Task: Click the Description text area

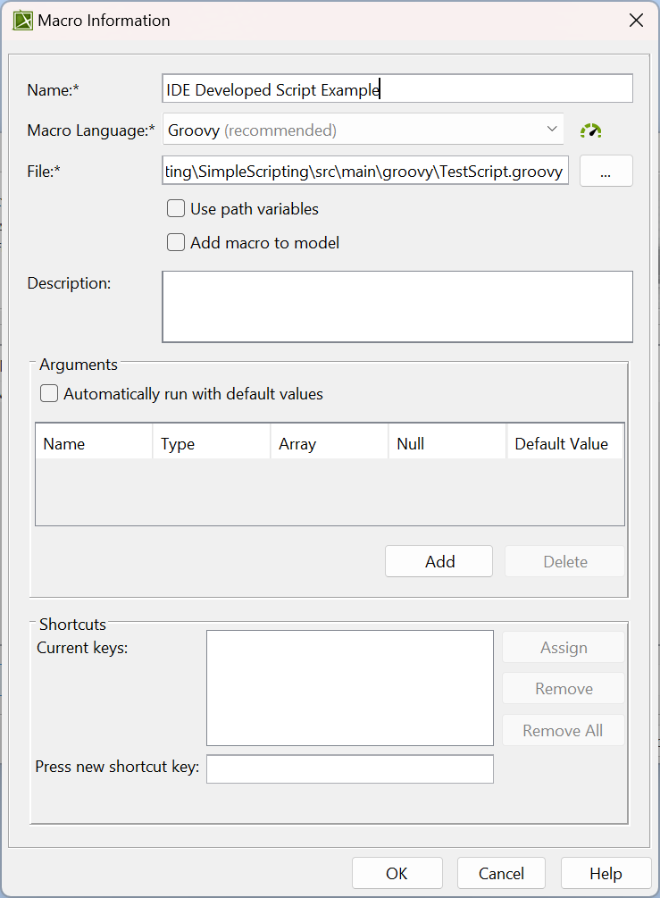Action: click(x=397, y=306)
